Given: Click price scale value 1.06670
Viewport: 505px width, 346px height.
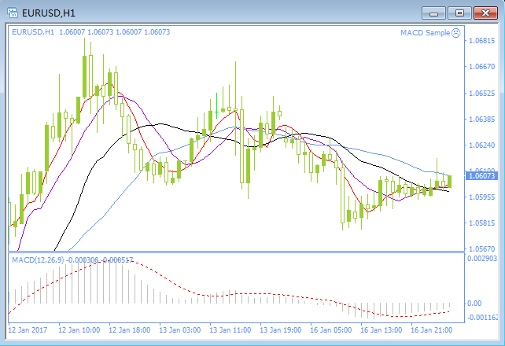Looking at the screenshot, I should (x=482, y=67).
